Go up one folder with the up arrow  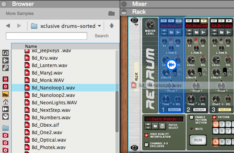(112, 25)
